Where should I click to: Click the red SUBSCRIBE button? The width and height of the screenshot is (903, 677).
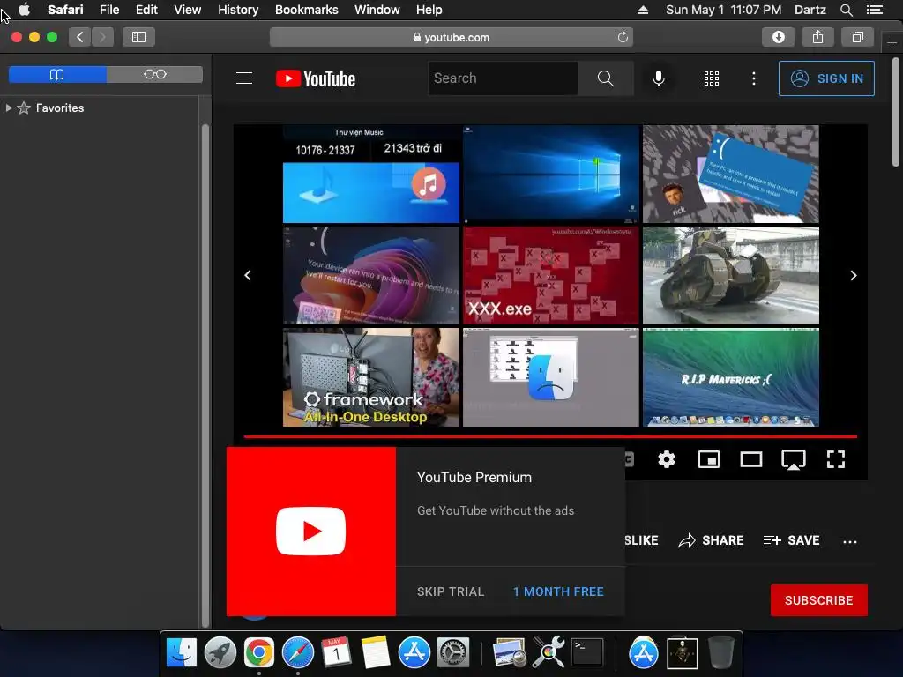(x=819, y=600)
